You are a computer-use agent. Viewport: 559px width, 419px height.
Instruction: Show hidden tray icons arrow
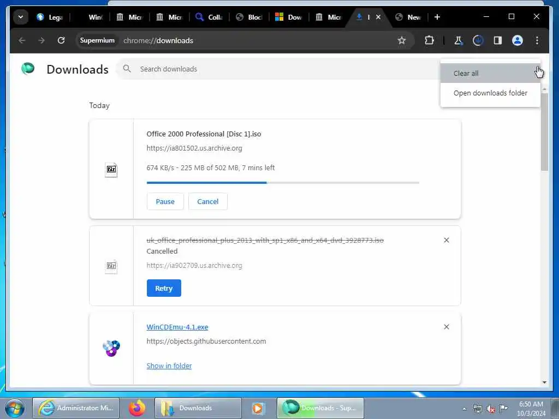click(464, 409)
